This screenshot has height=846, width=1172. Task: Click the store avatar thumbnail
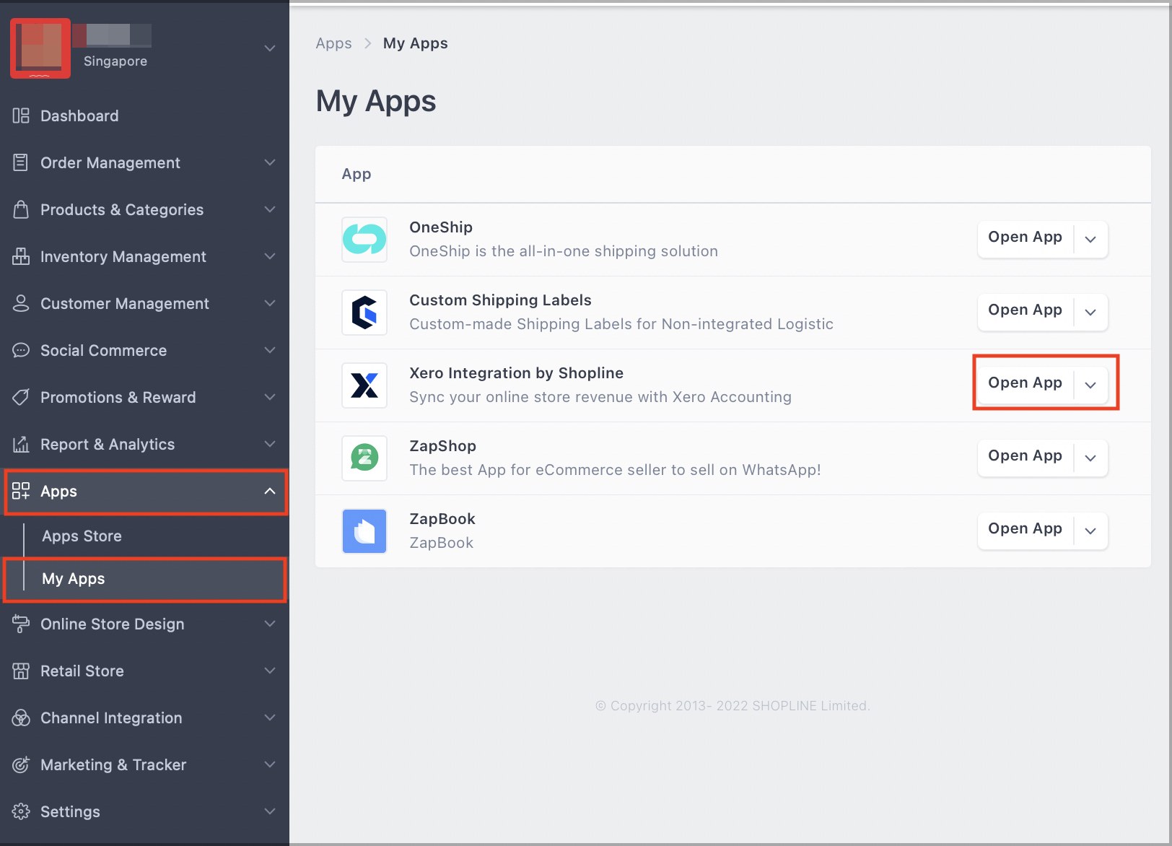click(x=40, y=48)
